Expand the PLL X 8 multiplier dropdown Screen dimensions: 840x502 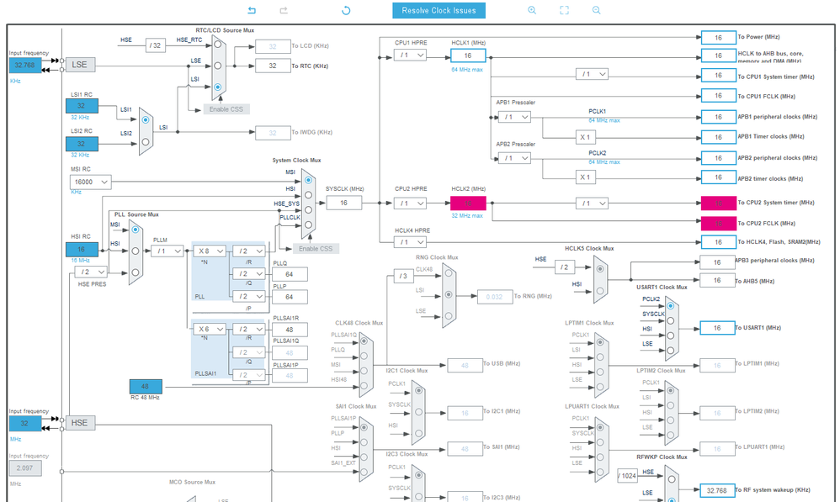coord(210,251)
